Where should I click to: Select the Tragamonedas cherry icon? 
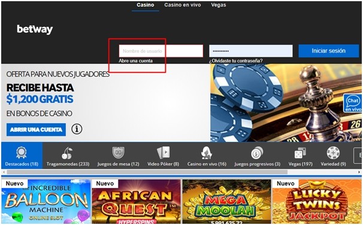67,153
